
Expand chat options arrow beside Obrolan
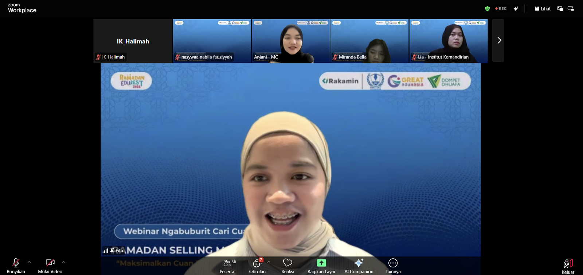pyautogui.click(x=269, y=262)
